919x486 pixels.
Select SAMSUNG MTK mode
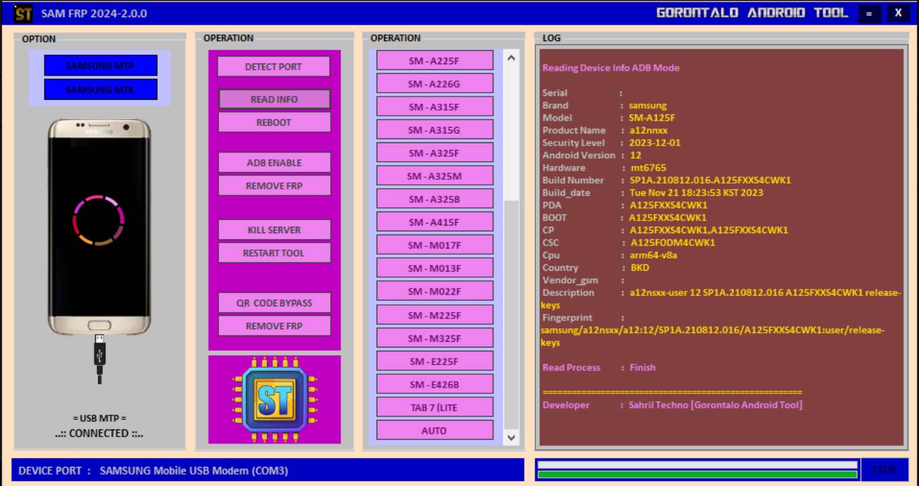click(x=100, y=90)
